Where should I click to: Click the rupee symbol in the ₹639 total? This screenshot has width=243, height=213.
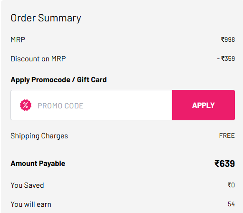pos(217,164)
